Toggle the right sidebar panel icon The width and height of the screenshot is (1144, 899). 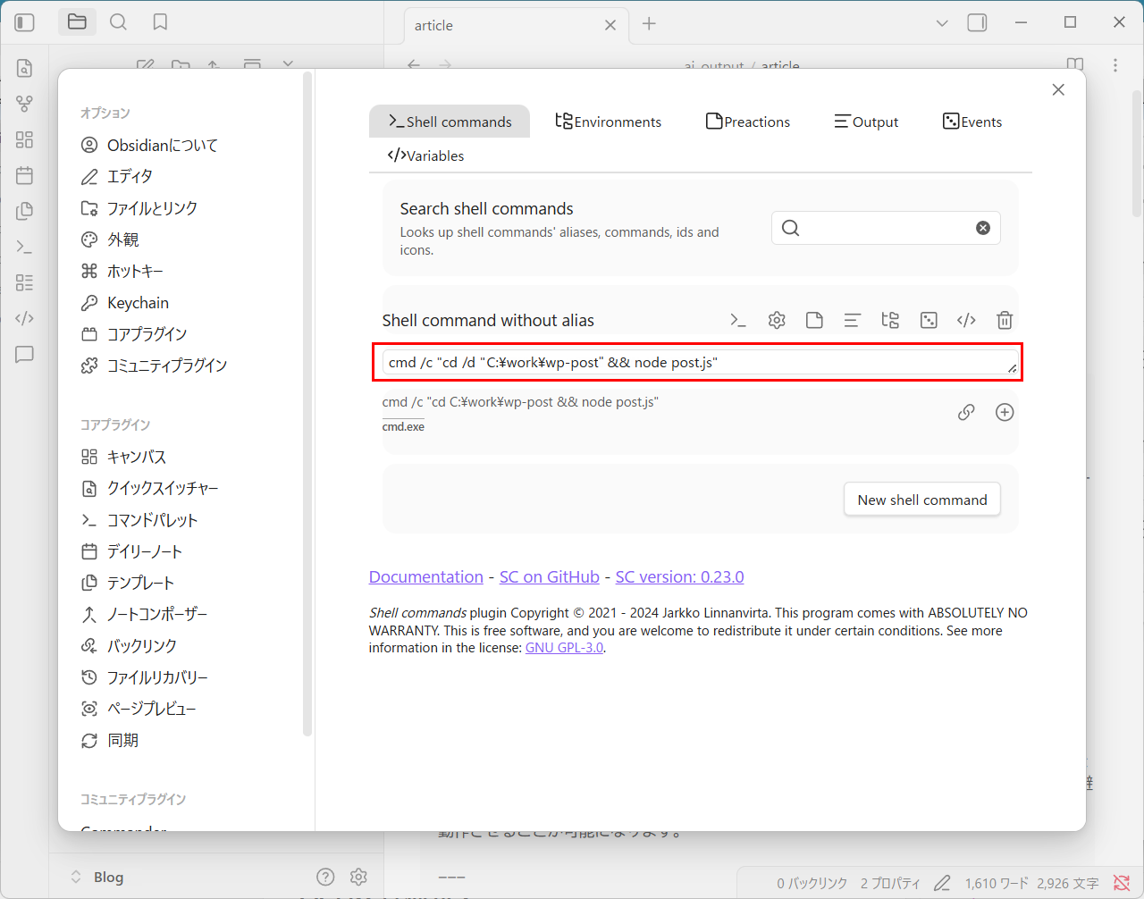978,23
